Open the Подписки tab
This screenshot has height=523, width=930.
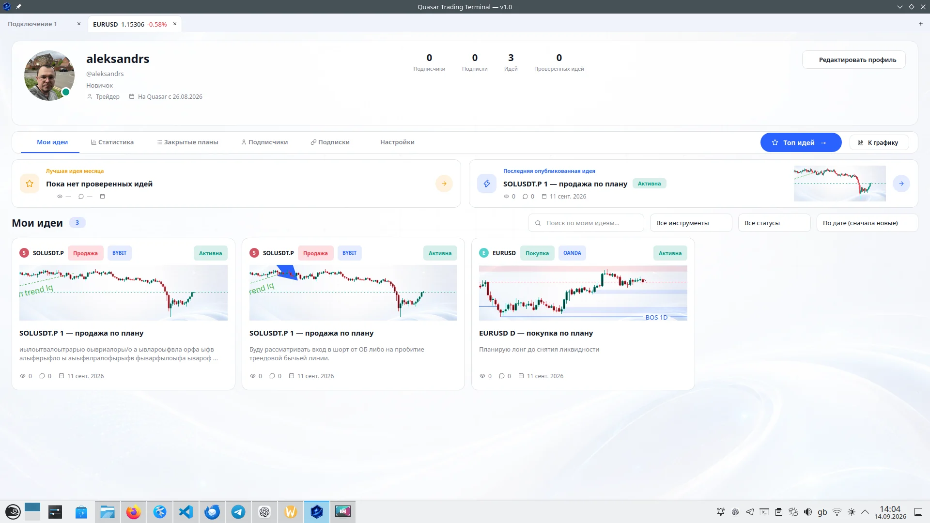coord(330,142)
